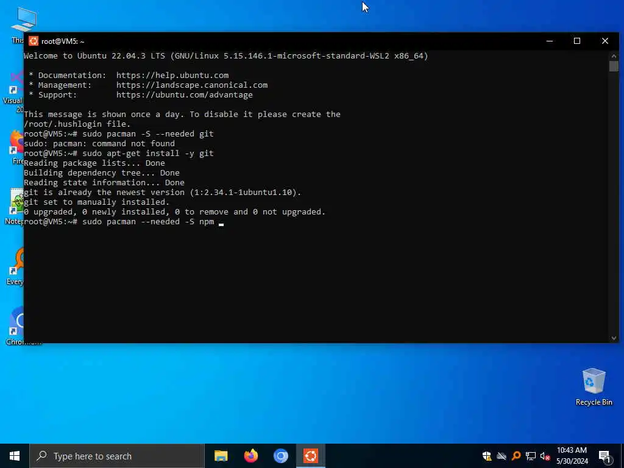Open Chromium from the taskbar
The width and height of the screenshot is (624, 468).
click(x=280, y=456)
